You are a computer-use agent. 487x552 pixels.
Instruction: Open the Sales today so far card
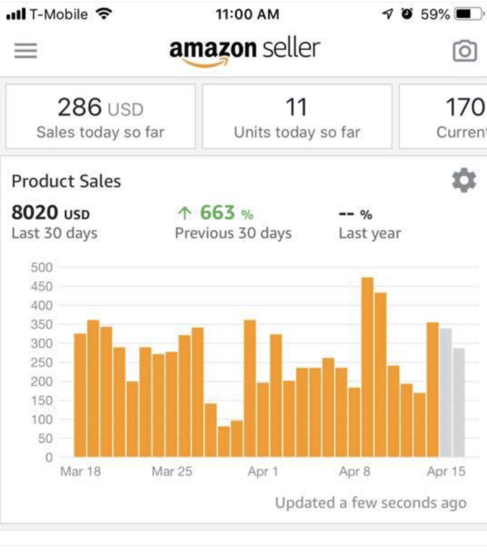101,117
